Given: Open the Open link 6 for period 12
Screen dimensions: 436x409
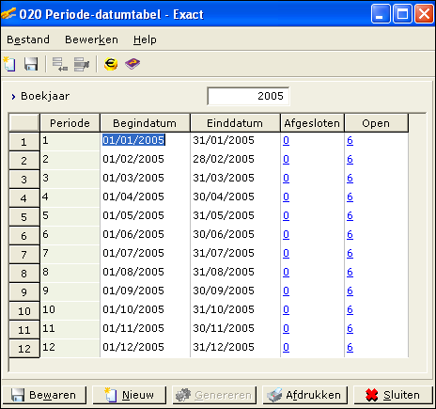Looking at the screenshot, I should [x=350, y=348].
